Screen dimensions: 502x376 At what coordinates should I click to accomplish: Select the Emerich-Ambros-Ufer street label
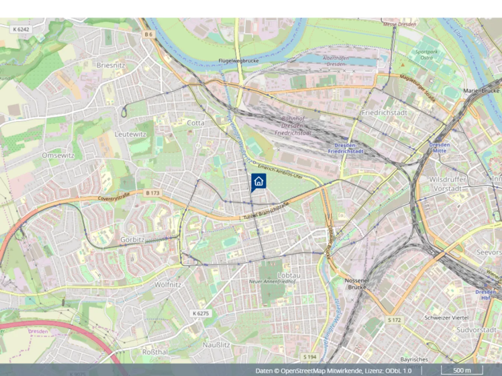(280, 171)
